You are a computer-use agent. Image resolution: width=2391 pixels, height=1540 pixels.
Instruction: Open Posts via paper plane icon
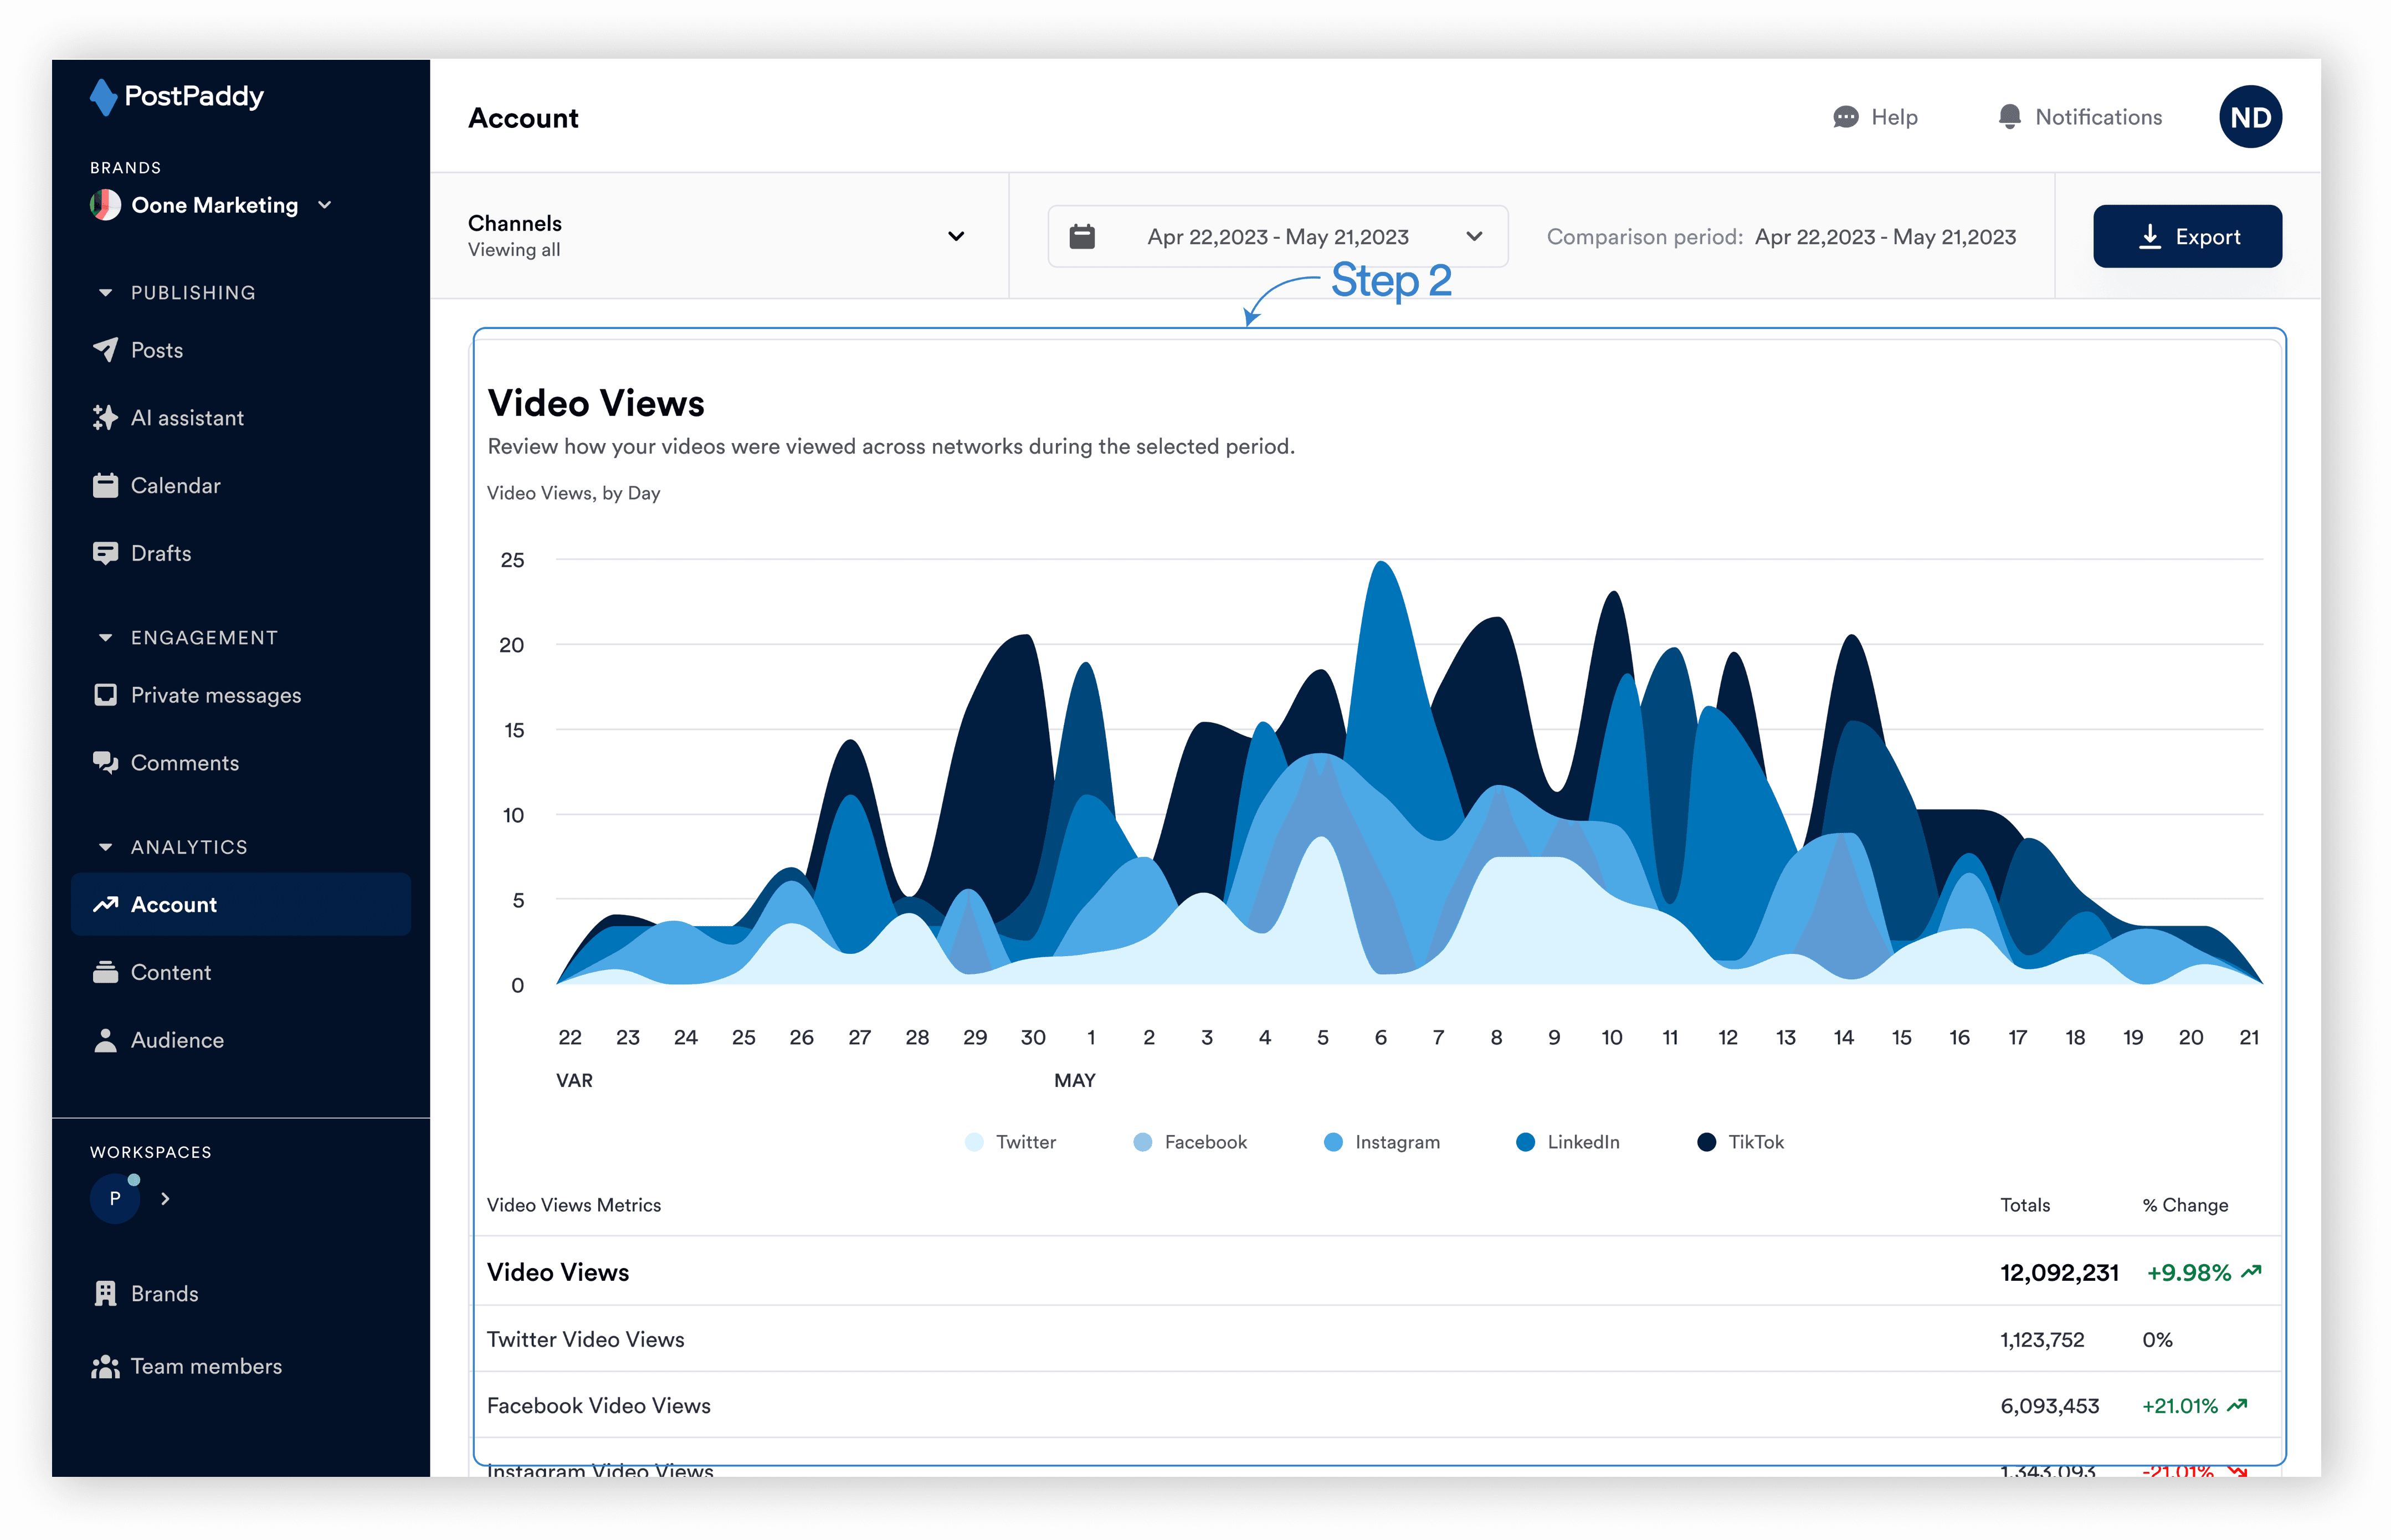[105, 350]
